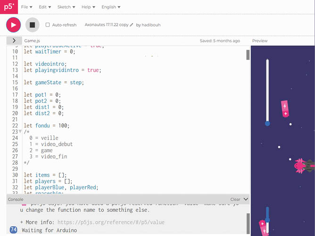Open the hadibouh author profile link
The height and width of the screenshot is (236, 315).
coord(151,25)
